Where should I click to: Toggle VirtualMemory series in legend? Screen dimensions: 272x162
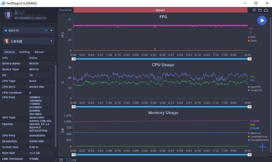click(258, 140)
